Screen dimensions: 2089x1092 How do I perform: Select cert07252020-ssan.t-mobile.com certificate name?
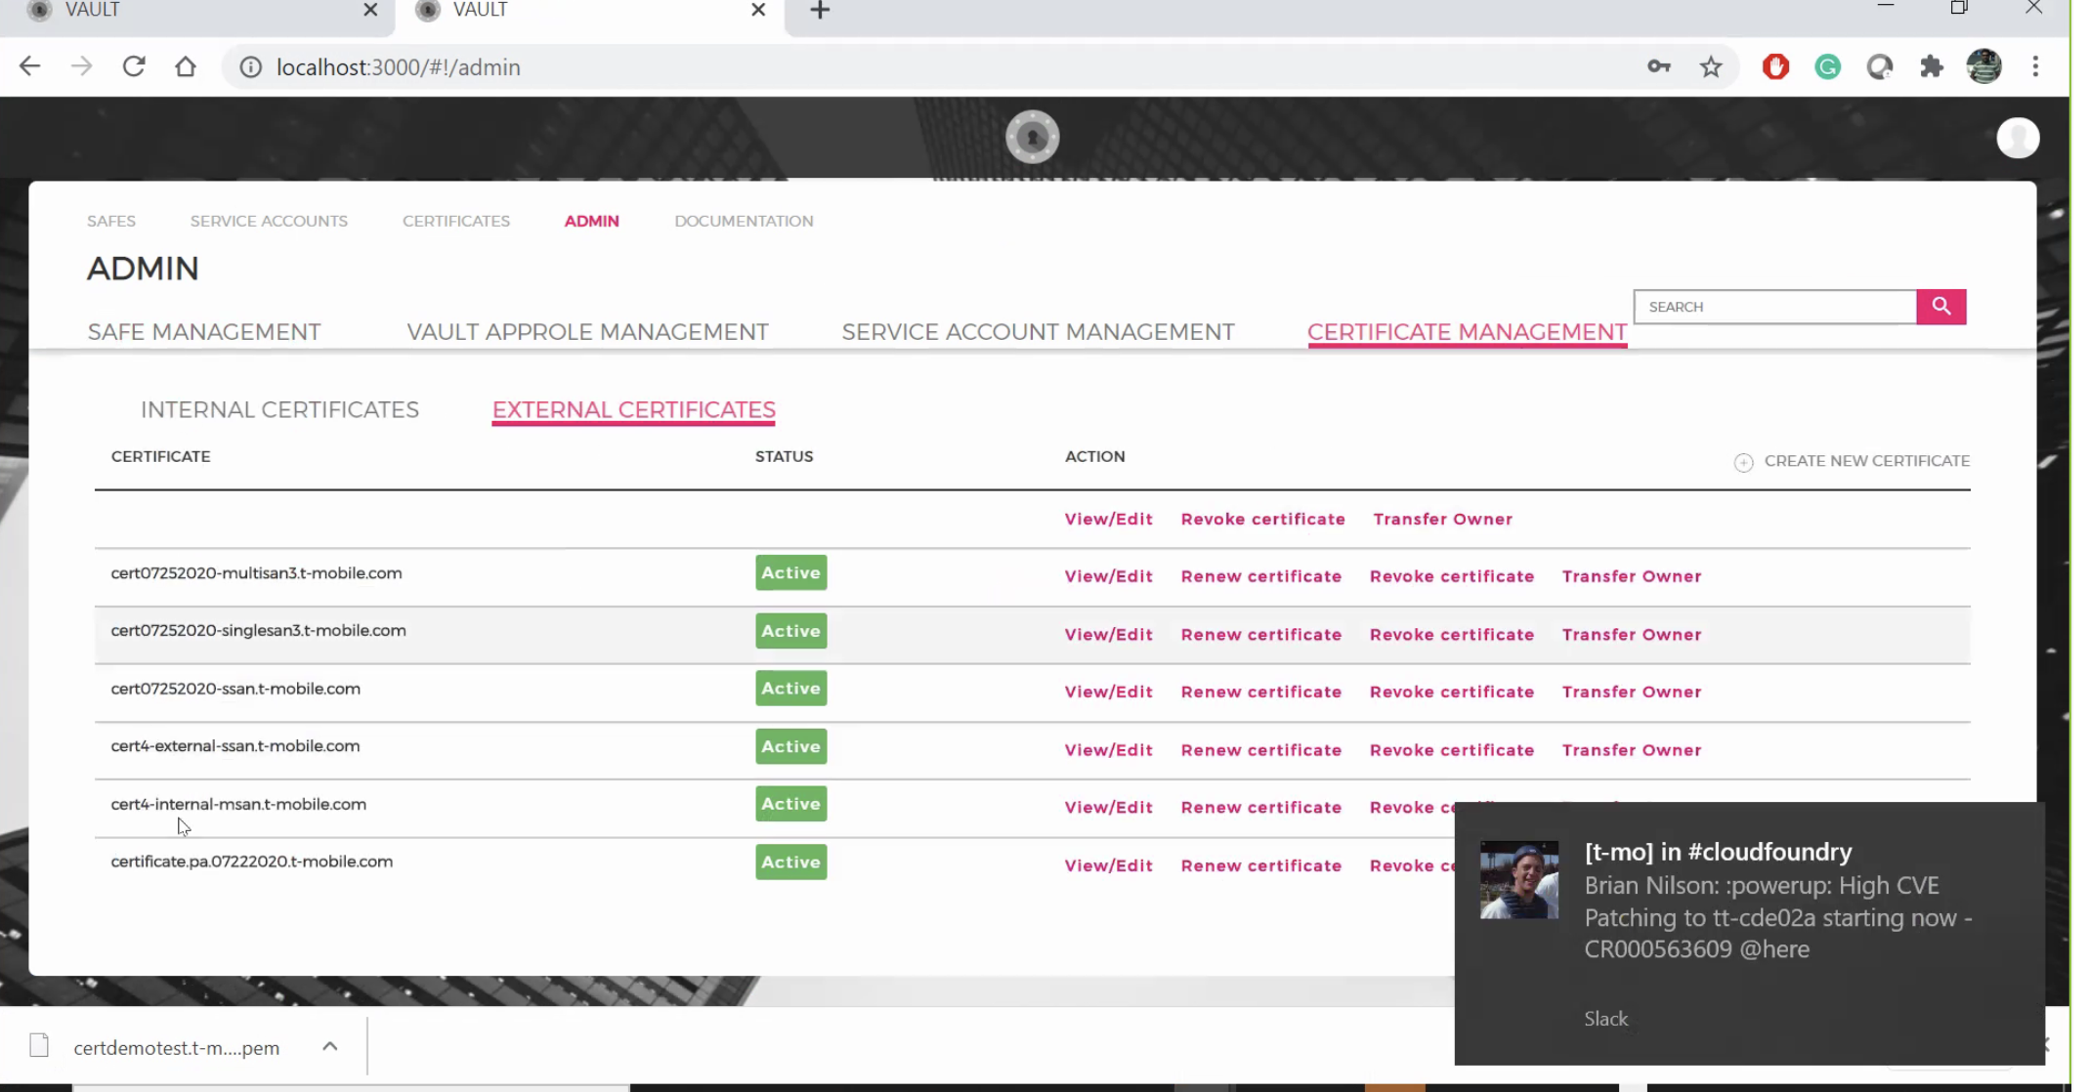tap(235, 689)
